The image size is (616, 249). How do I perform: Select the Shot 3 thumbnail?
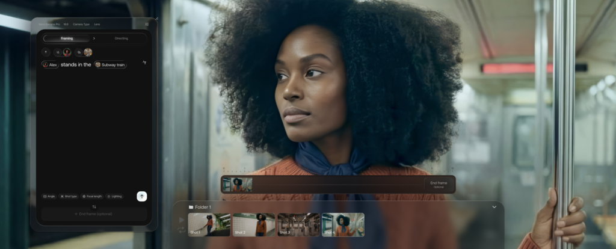[x=298, y=225]
